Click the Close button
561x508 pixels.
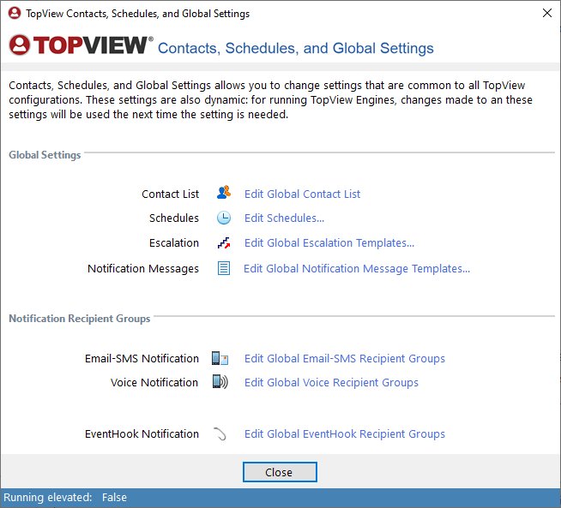click(280, 472)
